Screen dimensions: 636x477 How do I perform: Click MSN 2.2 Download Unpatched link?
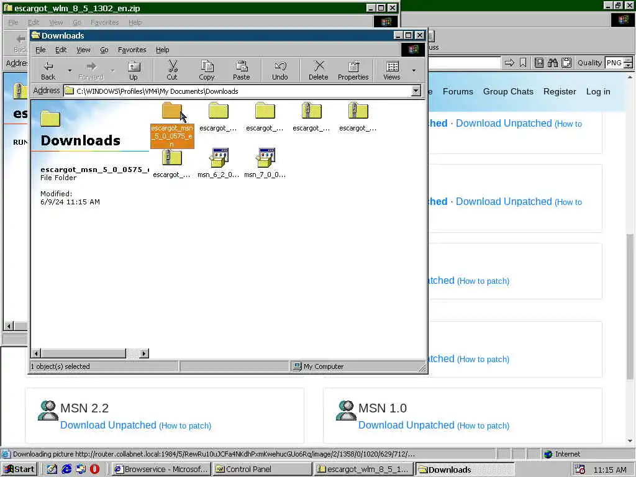point(108,425)
